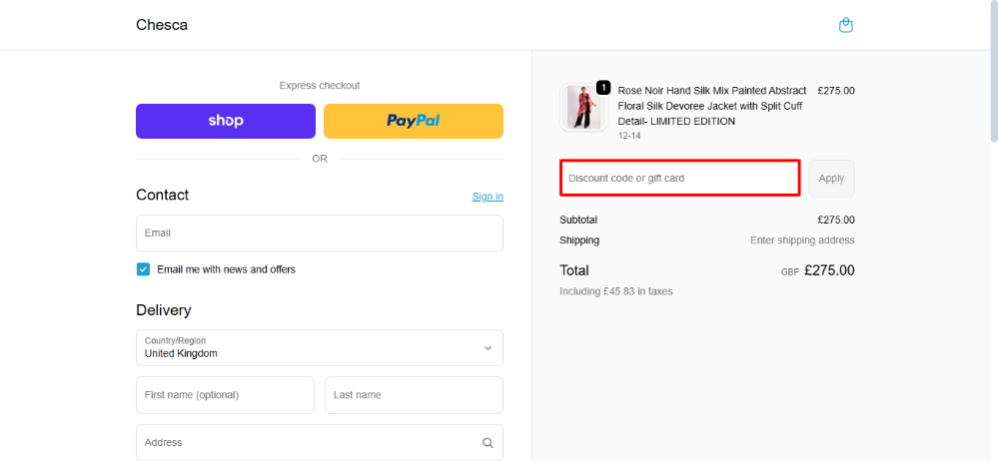Click the Chesca store name header
The height and width of the screenshot is (461, 998).
[162, 25]
